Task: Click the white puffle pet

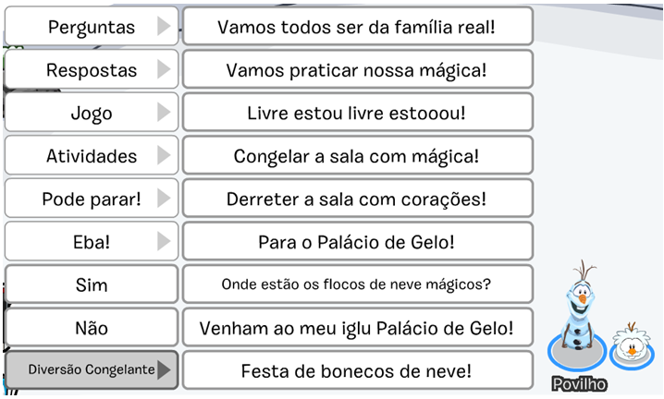Action: pyautogui.click(x=632, y=341)
